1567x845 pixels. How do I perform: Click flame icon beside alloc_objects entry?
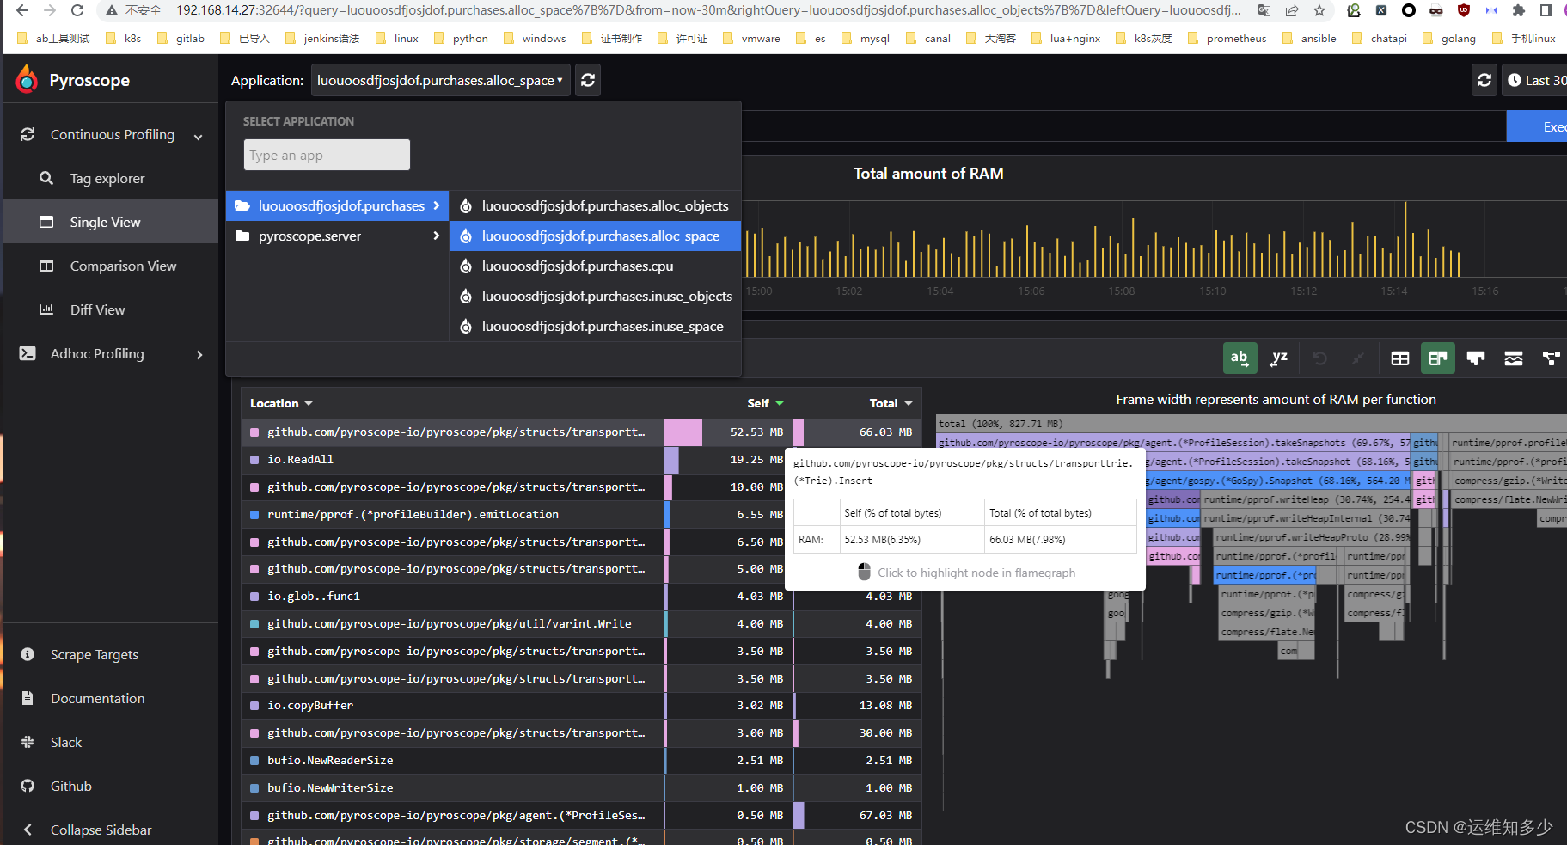coord(465,206)
